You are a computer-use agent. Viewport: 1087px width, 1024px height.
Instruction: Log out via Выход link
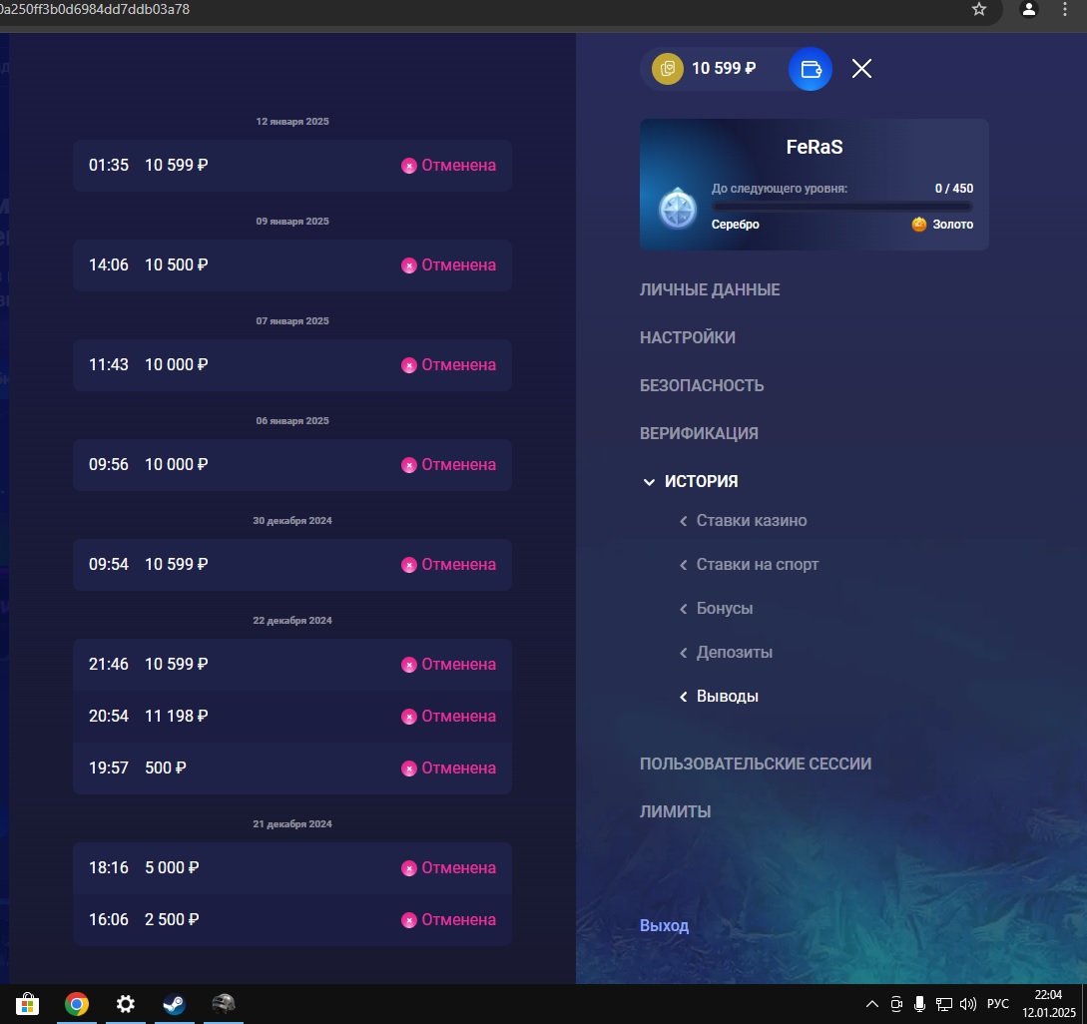[664, 925]
